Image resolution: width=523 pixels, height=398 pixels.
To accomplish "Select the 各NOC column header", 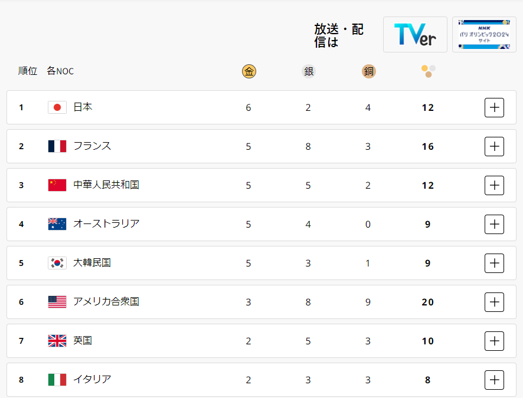I will (x=60, y=71).
